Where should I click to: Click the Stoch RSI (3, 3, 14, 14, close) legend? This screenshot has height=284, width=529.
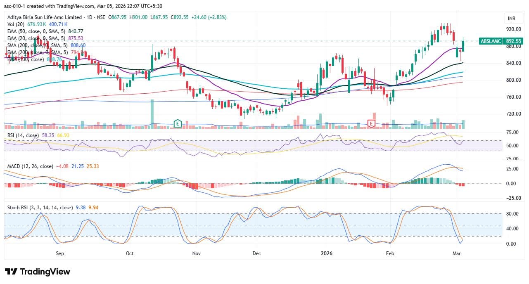[x=40, y=208]
